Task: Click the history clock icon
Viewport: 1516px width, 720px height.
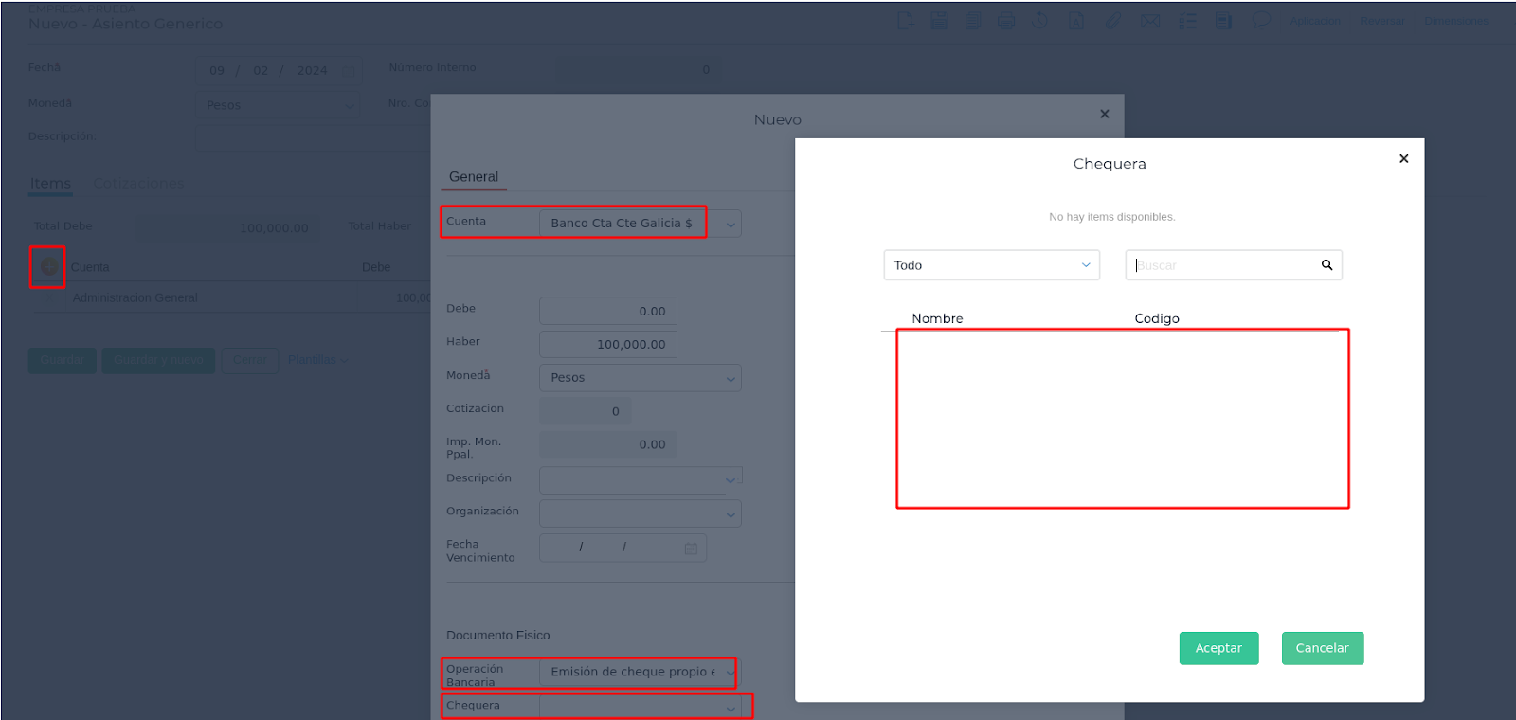Action: [1040, 21]
